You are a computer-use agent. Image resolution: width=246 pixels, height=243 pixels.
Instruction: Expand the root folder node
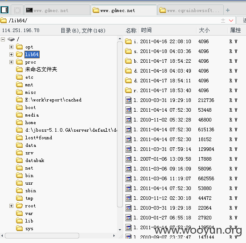[11, 206]
